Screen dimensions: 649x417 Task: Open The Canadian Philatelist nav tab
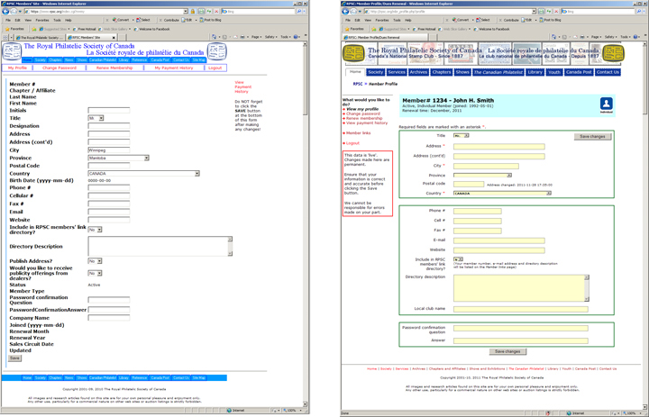pyautogui.click(x=498, y=72)
